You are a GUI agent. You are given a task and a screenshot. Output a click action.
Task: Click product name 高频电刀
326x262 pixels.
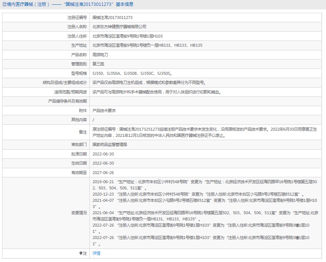(100, 55)
